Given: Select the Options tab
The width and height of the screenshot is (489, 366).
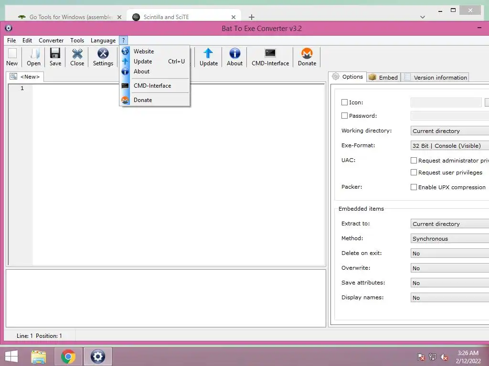Looking at the screenshot, I should [348, 77].
